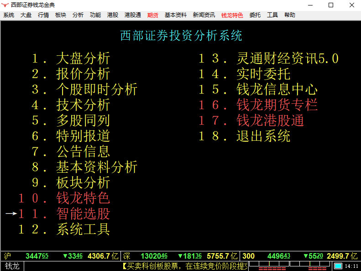Select option 2 报价分析
The image size is (361, 271).
pos(71,74)
